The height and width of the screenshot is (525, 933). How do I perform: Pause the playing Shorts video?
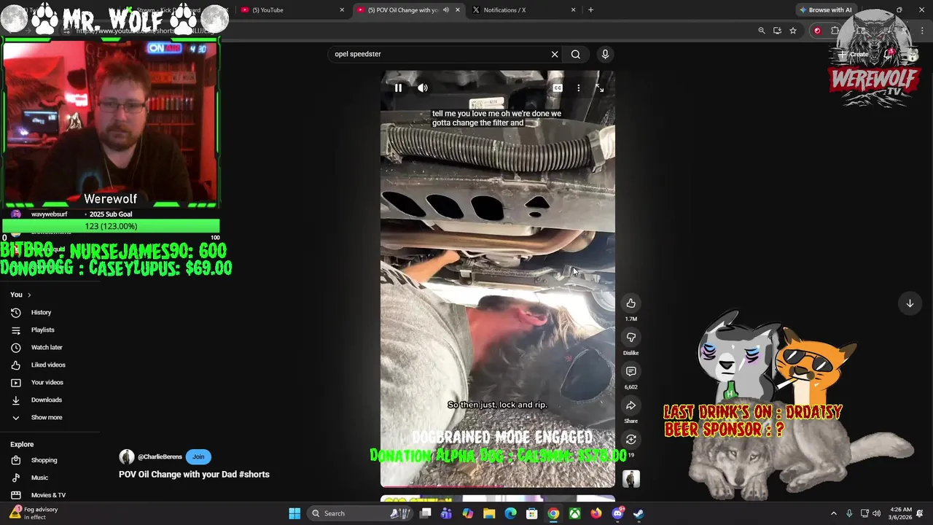pyautogui.click(x=398, y=87)
